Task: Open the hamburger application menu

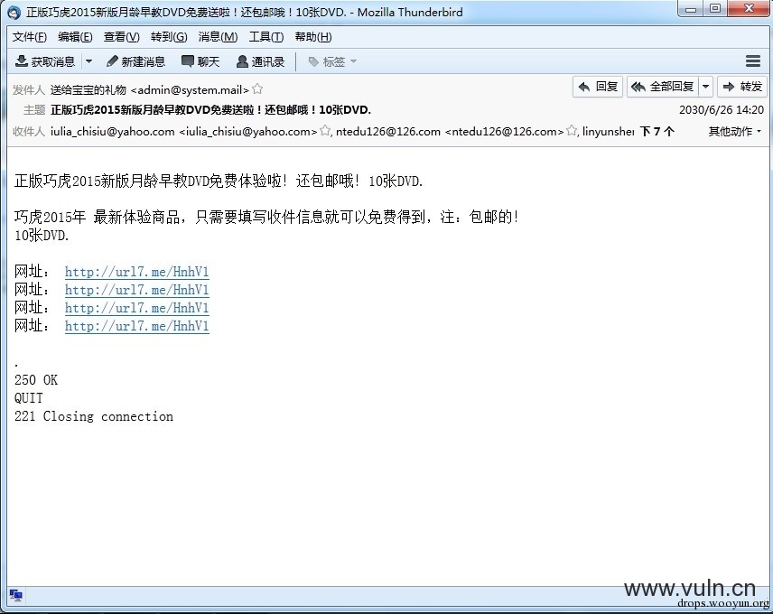Action: click(753, 61)
